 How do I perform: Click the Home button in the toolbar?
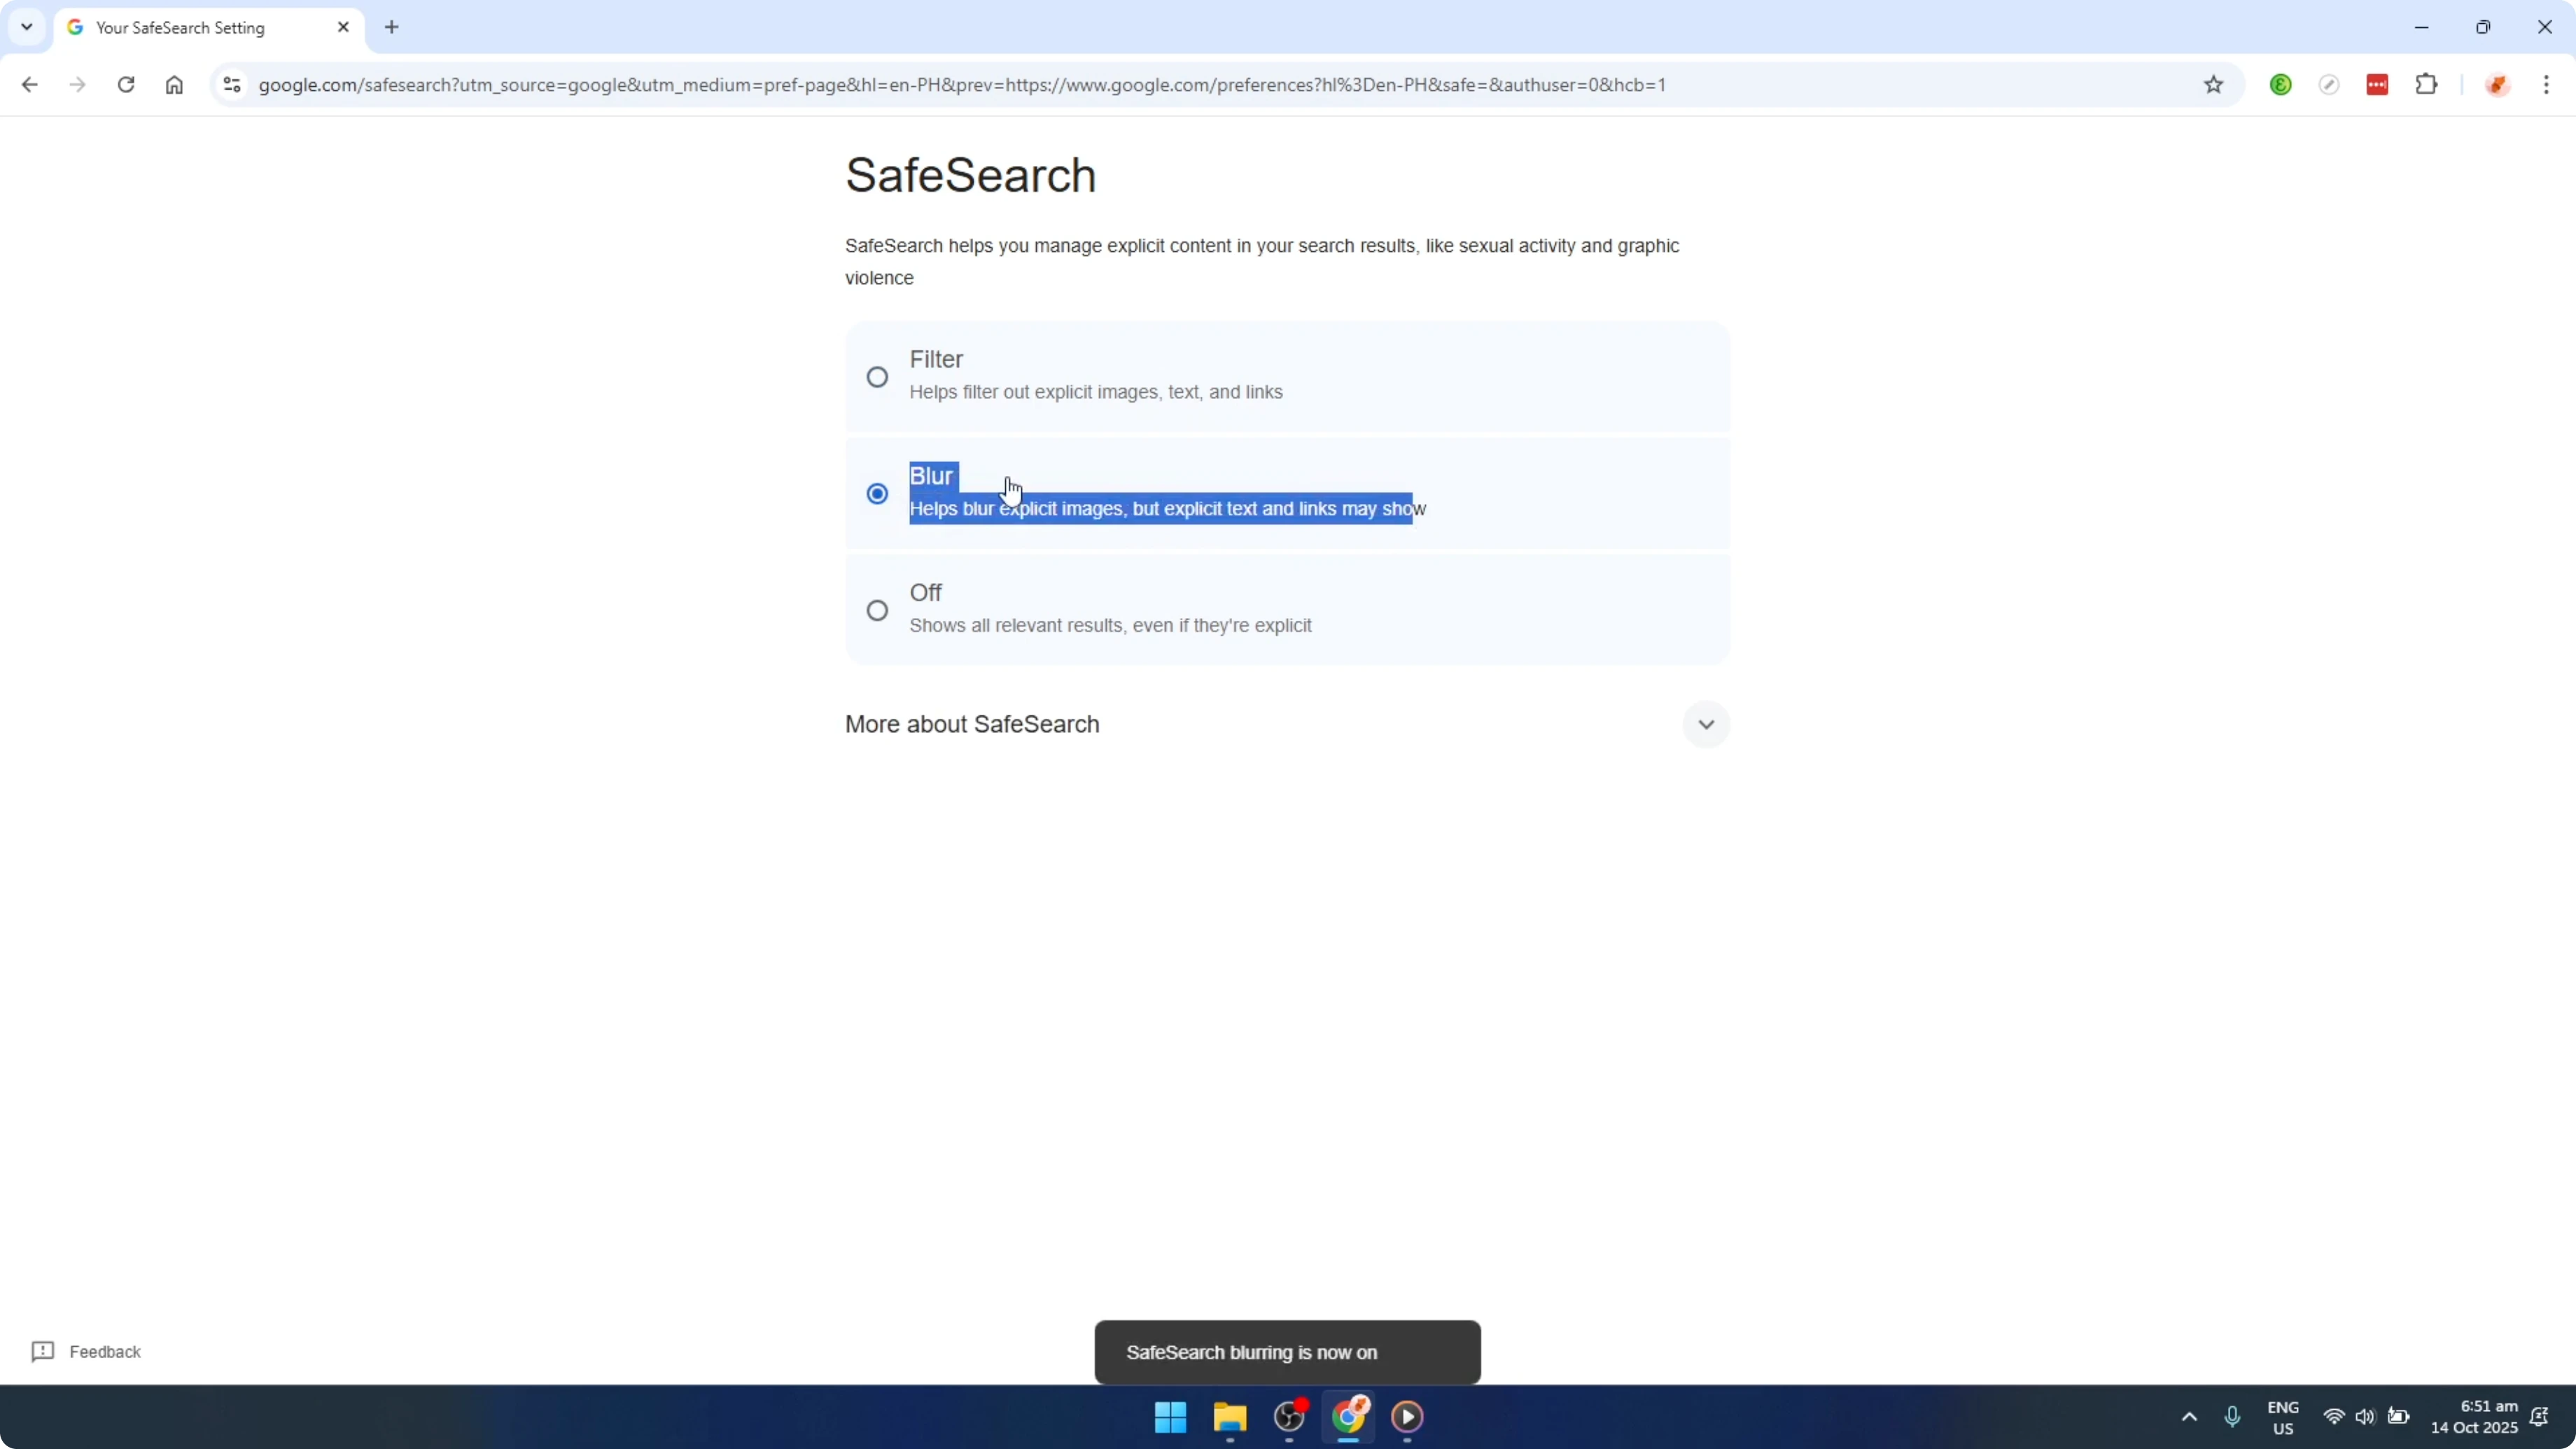tap(174, 85)
